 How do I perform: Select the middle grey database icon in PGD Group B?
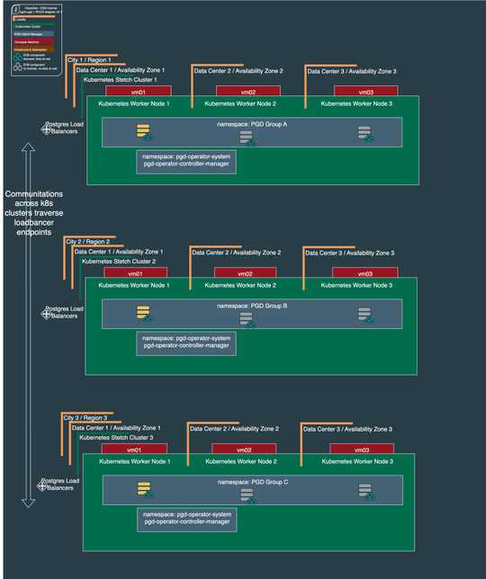[x=247, y=320]
